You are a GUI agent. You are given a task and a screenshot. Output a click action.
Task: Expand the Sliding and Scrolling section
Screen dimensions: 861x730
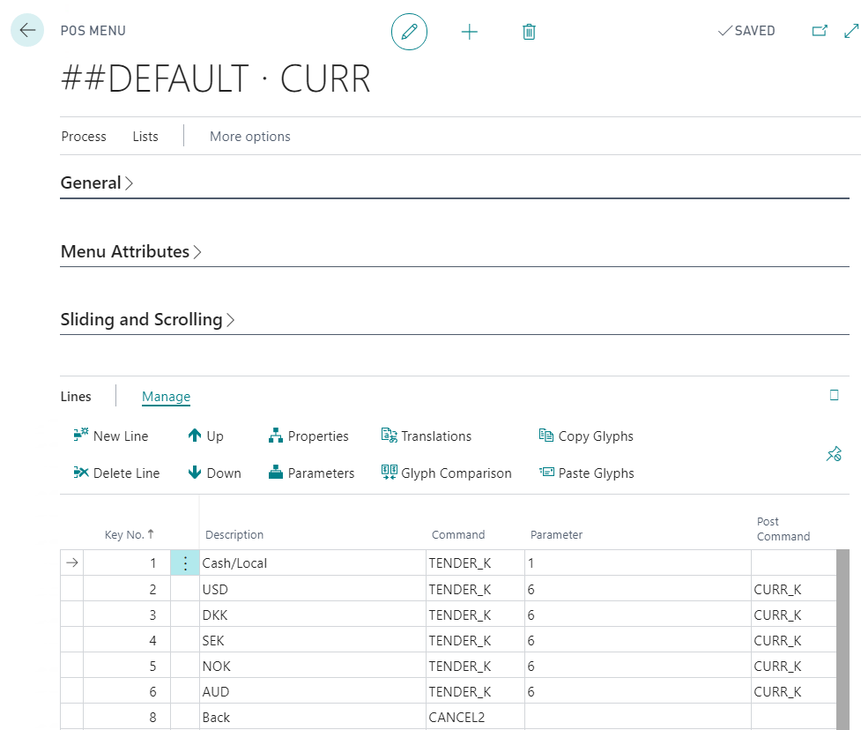[x=147, y=320]
